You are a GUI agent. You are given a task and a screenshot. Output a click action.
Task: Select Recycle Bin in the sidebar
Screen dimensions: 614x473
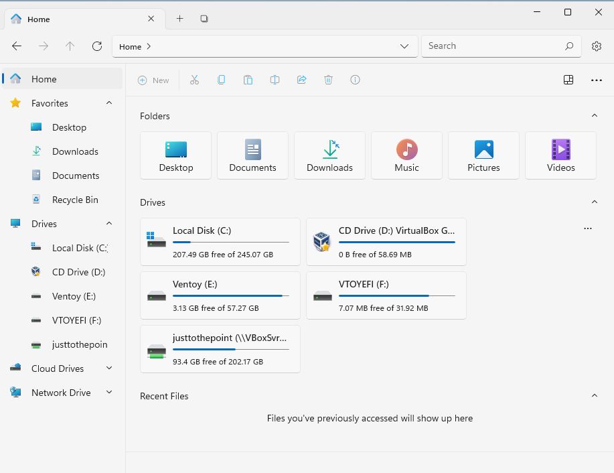pyautogui.click(x=75, y=200)
